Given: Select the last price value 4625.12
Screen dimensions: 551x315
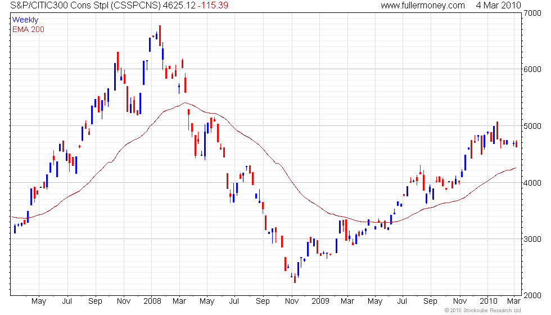Looking at the screenshot, I should point(179,6).
